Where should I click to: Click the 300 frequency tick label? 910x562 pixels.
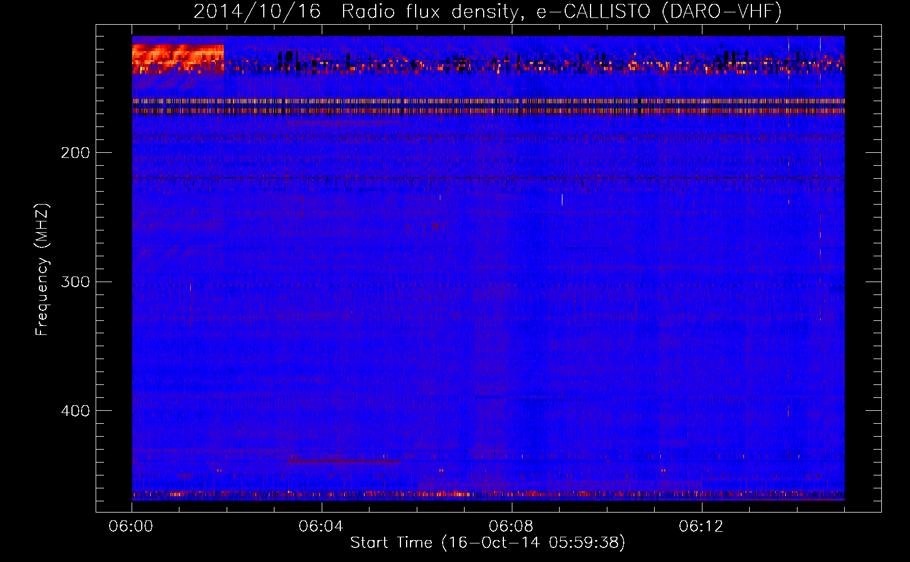point(75,282)
